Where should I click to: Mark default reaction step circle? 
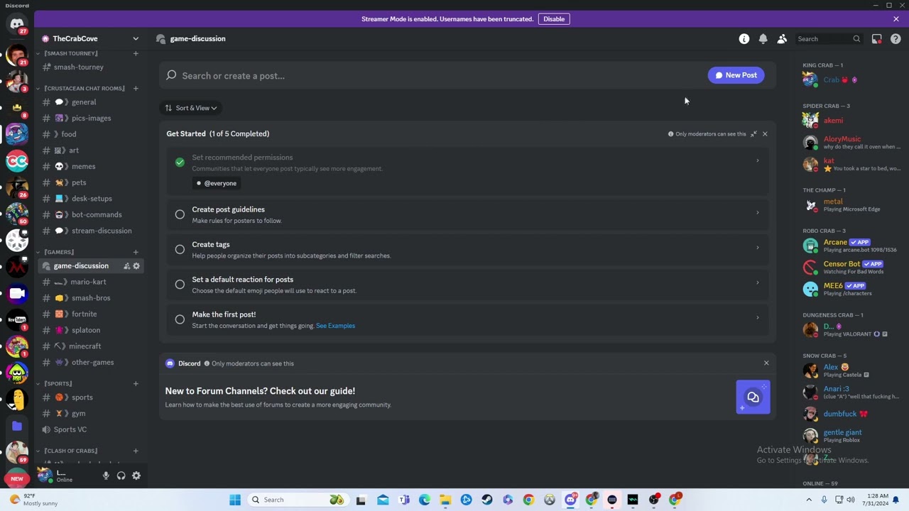pyautogui.click(x=180, y=285)
